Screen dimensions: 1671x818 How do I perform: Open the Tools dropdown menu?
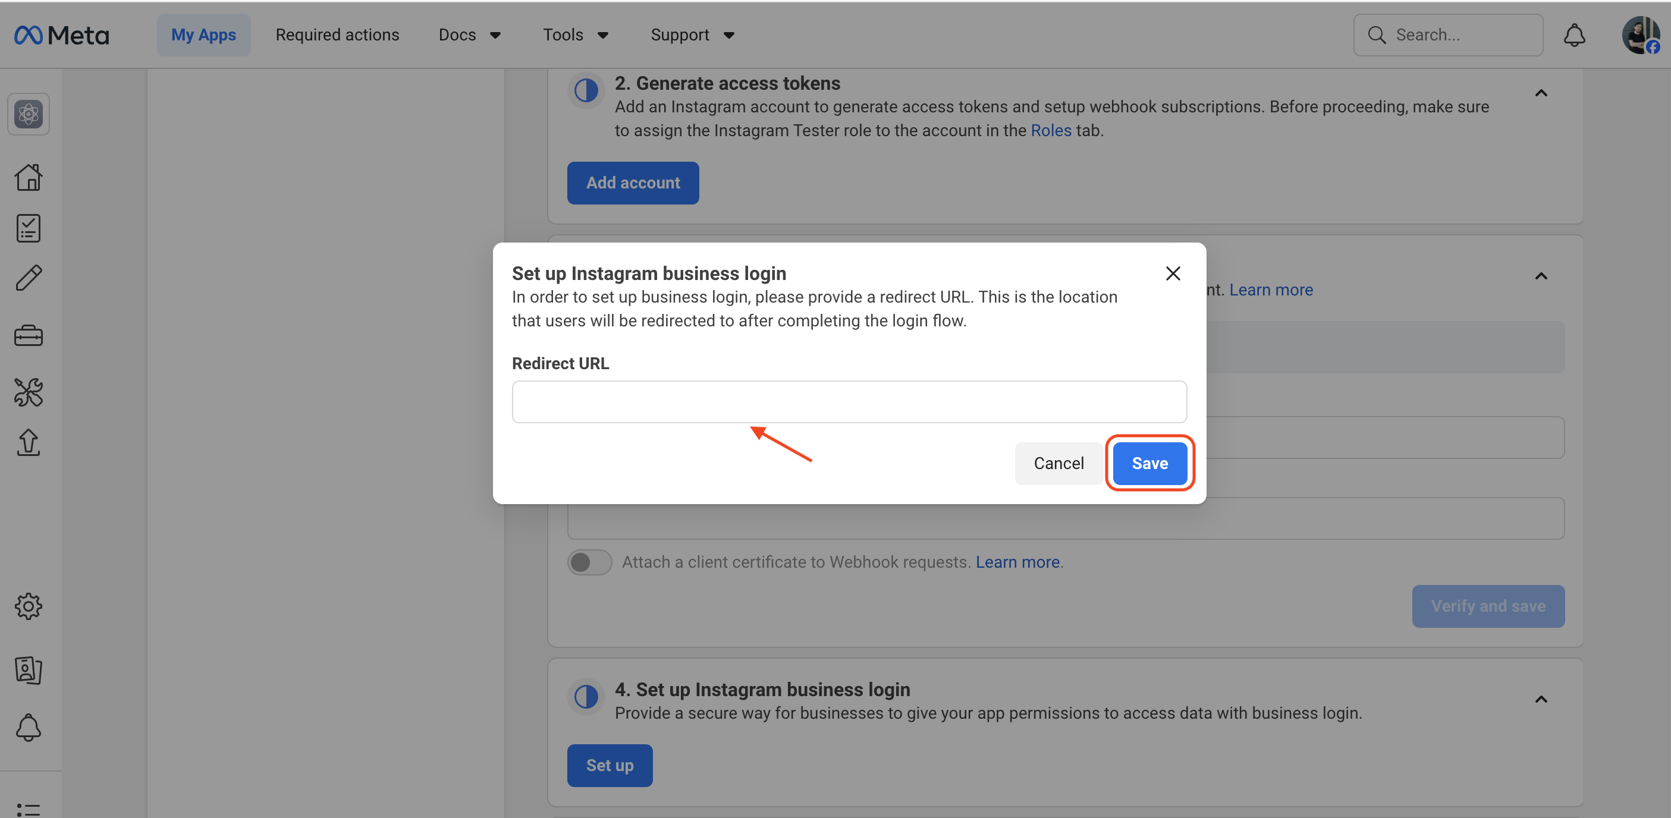coord(576,35)
